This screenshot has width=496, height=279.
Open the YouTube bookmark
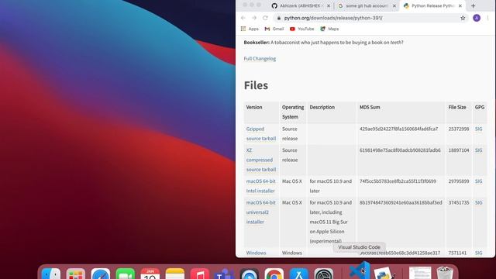301,29
